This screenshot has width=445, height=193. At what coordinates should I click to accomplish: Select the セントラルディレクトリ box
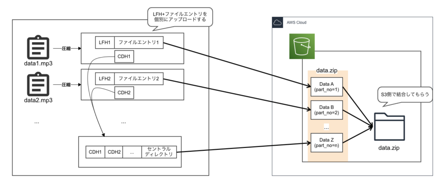(x=159, y=151)
